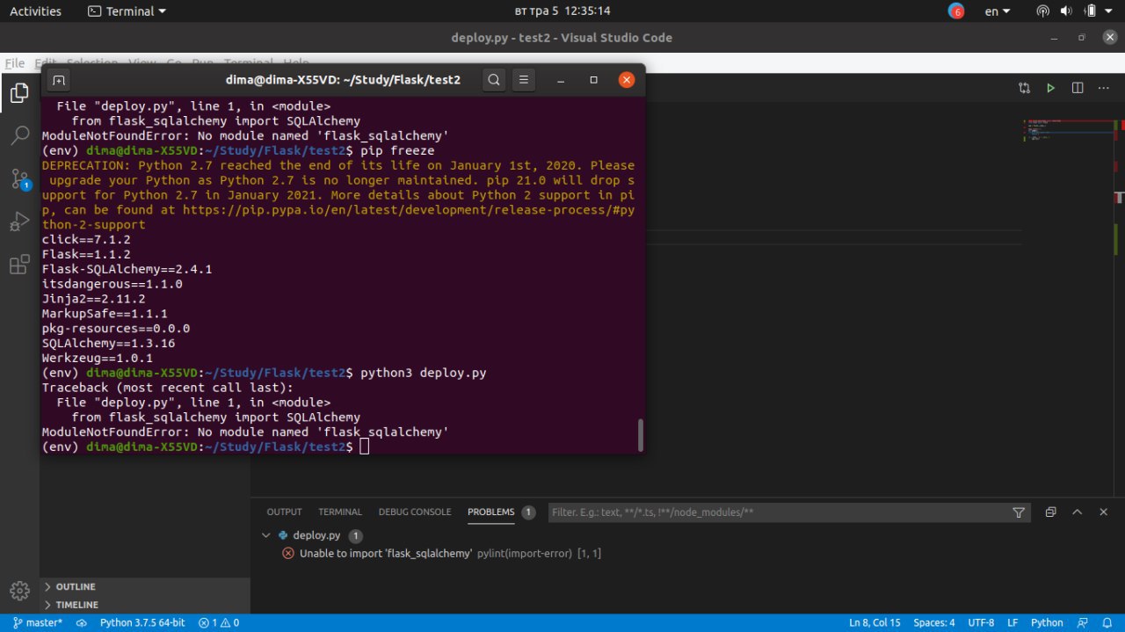Open the en keyboard layout dropdown

click(x=998, y=11)
